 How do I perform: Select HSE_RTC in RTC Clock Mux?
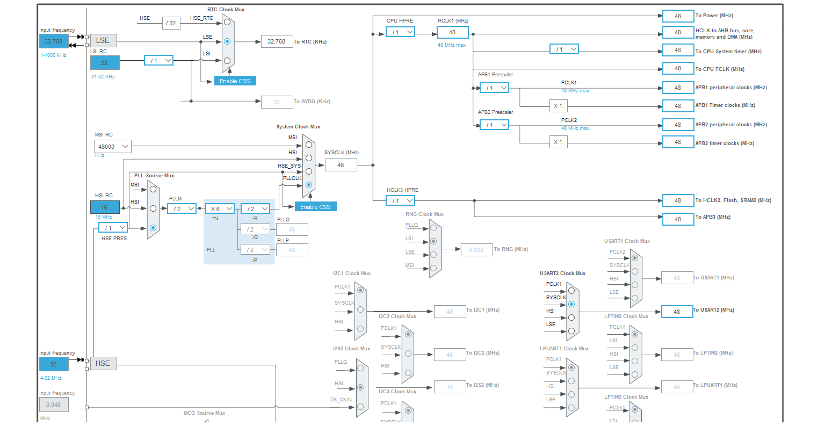tap(227, 22)
